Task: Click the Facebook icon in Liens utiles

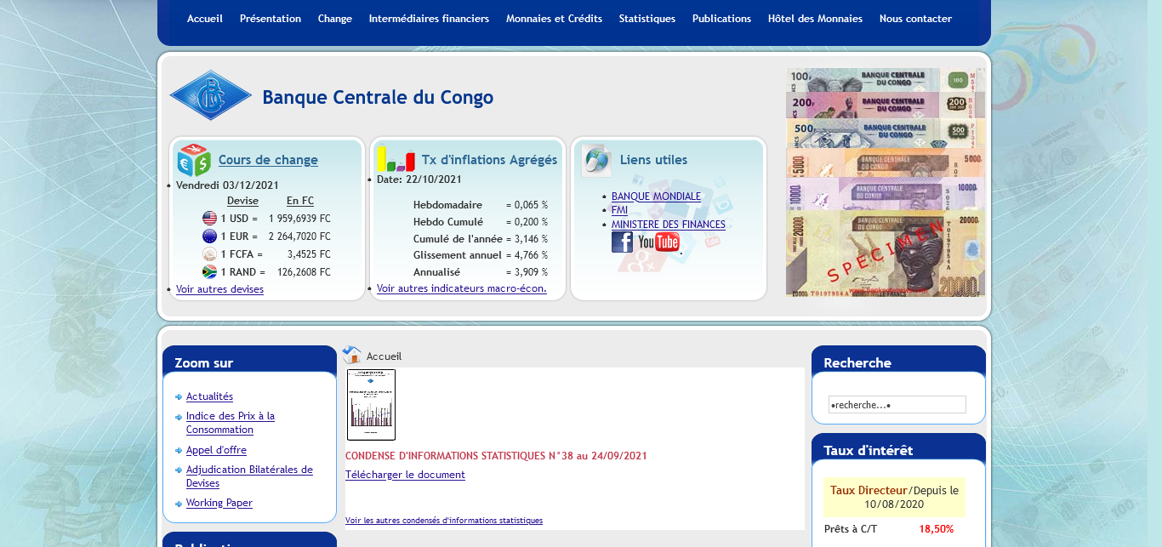Action: (622, 242)
